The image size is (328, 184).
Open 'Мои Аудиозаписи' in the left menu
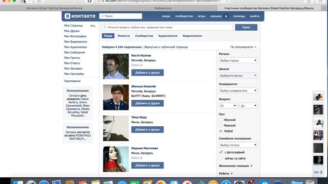point(75,47)
